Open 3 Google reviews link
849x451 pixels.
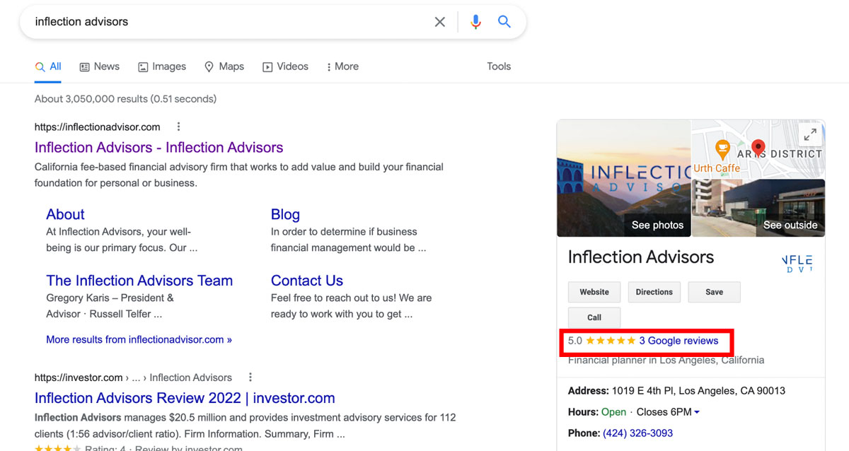coord(678,341)
